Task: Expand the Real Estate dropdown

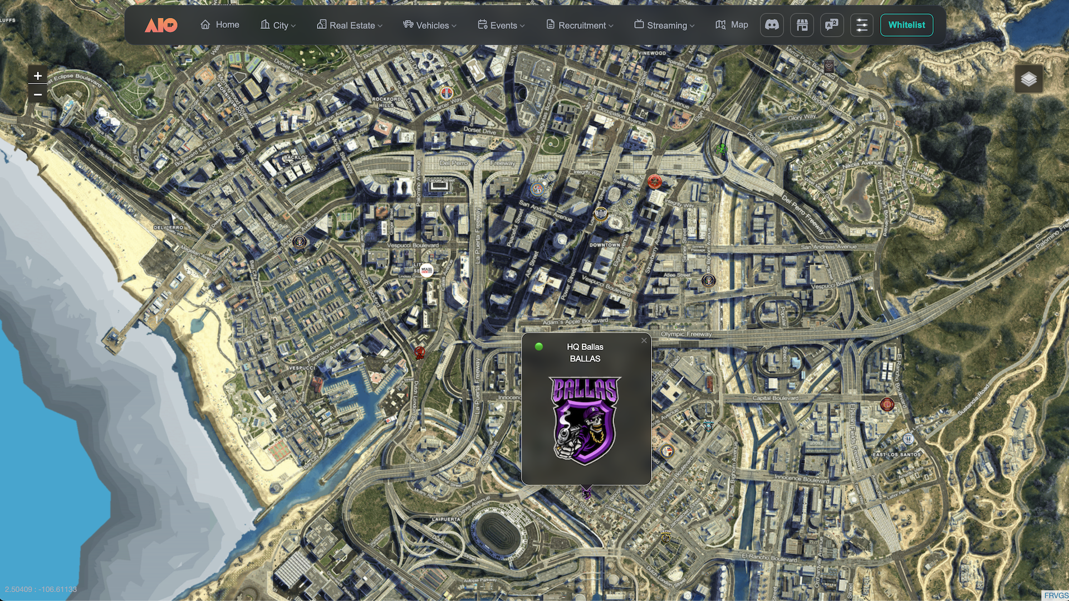Action: [x=350, y=25]
